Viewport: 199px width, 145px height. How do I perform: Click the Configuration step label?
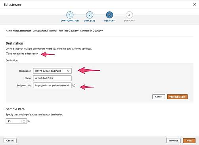70,20
